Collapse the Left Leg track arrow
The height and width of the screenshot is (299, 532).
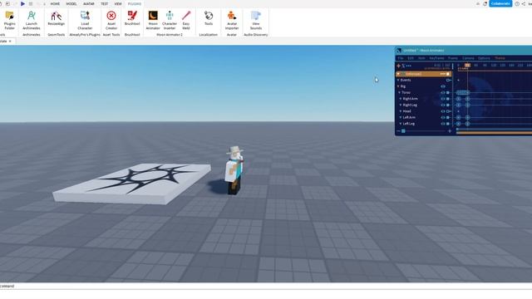[401, 124]
